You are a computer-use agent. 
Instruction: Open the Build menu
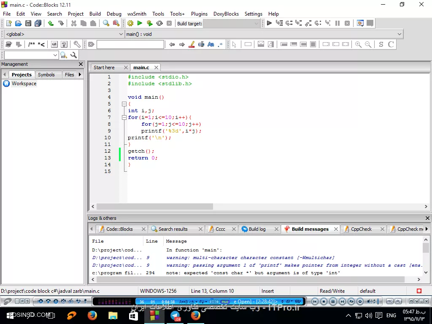pos(95,14)
